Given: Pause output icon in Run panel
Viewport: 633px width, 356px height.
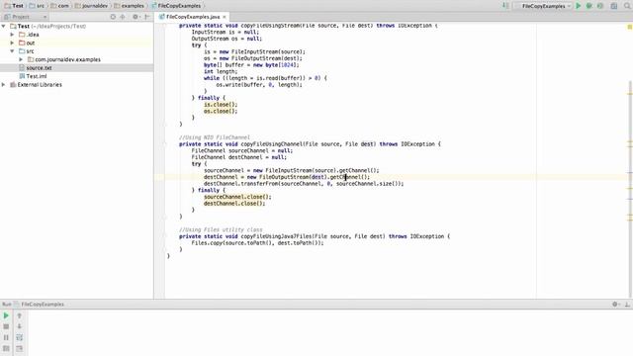Looking at the screenshot, I should (x=6, y=337).
